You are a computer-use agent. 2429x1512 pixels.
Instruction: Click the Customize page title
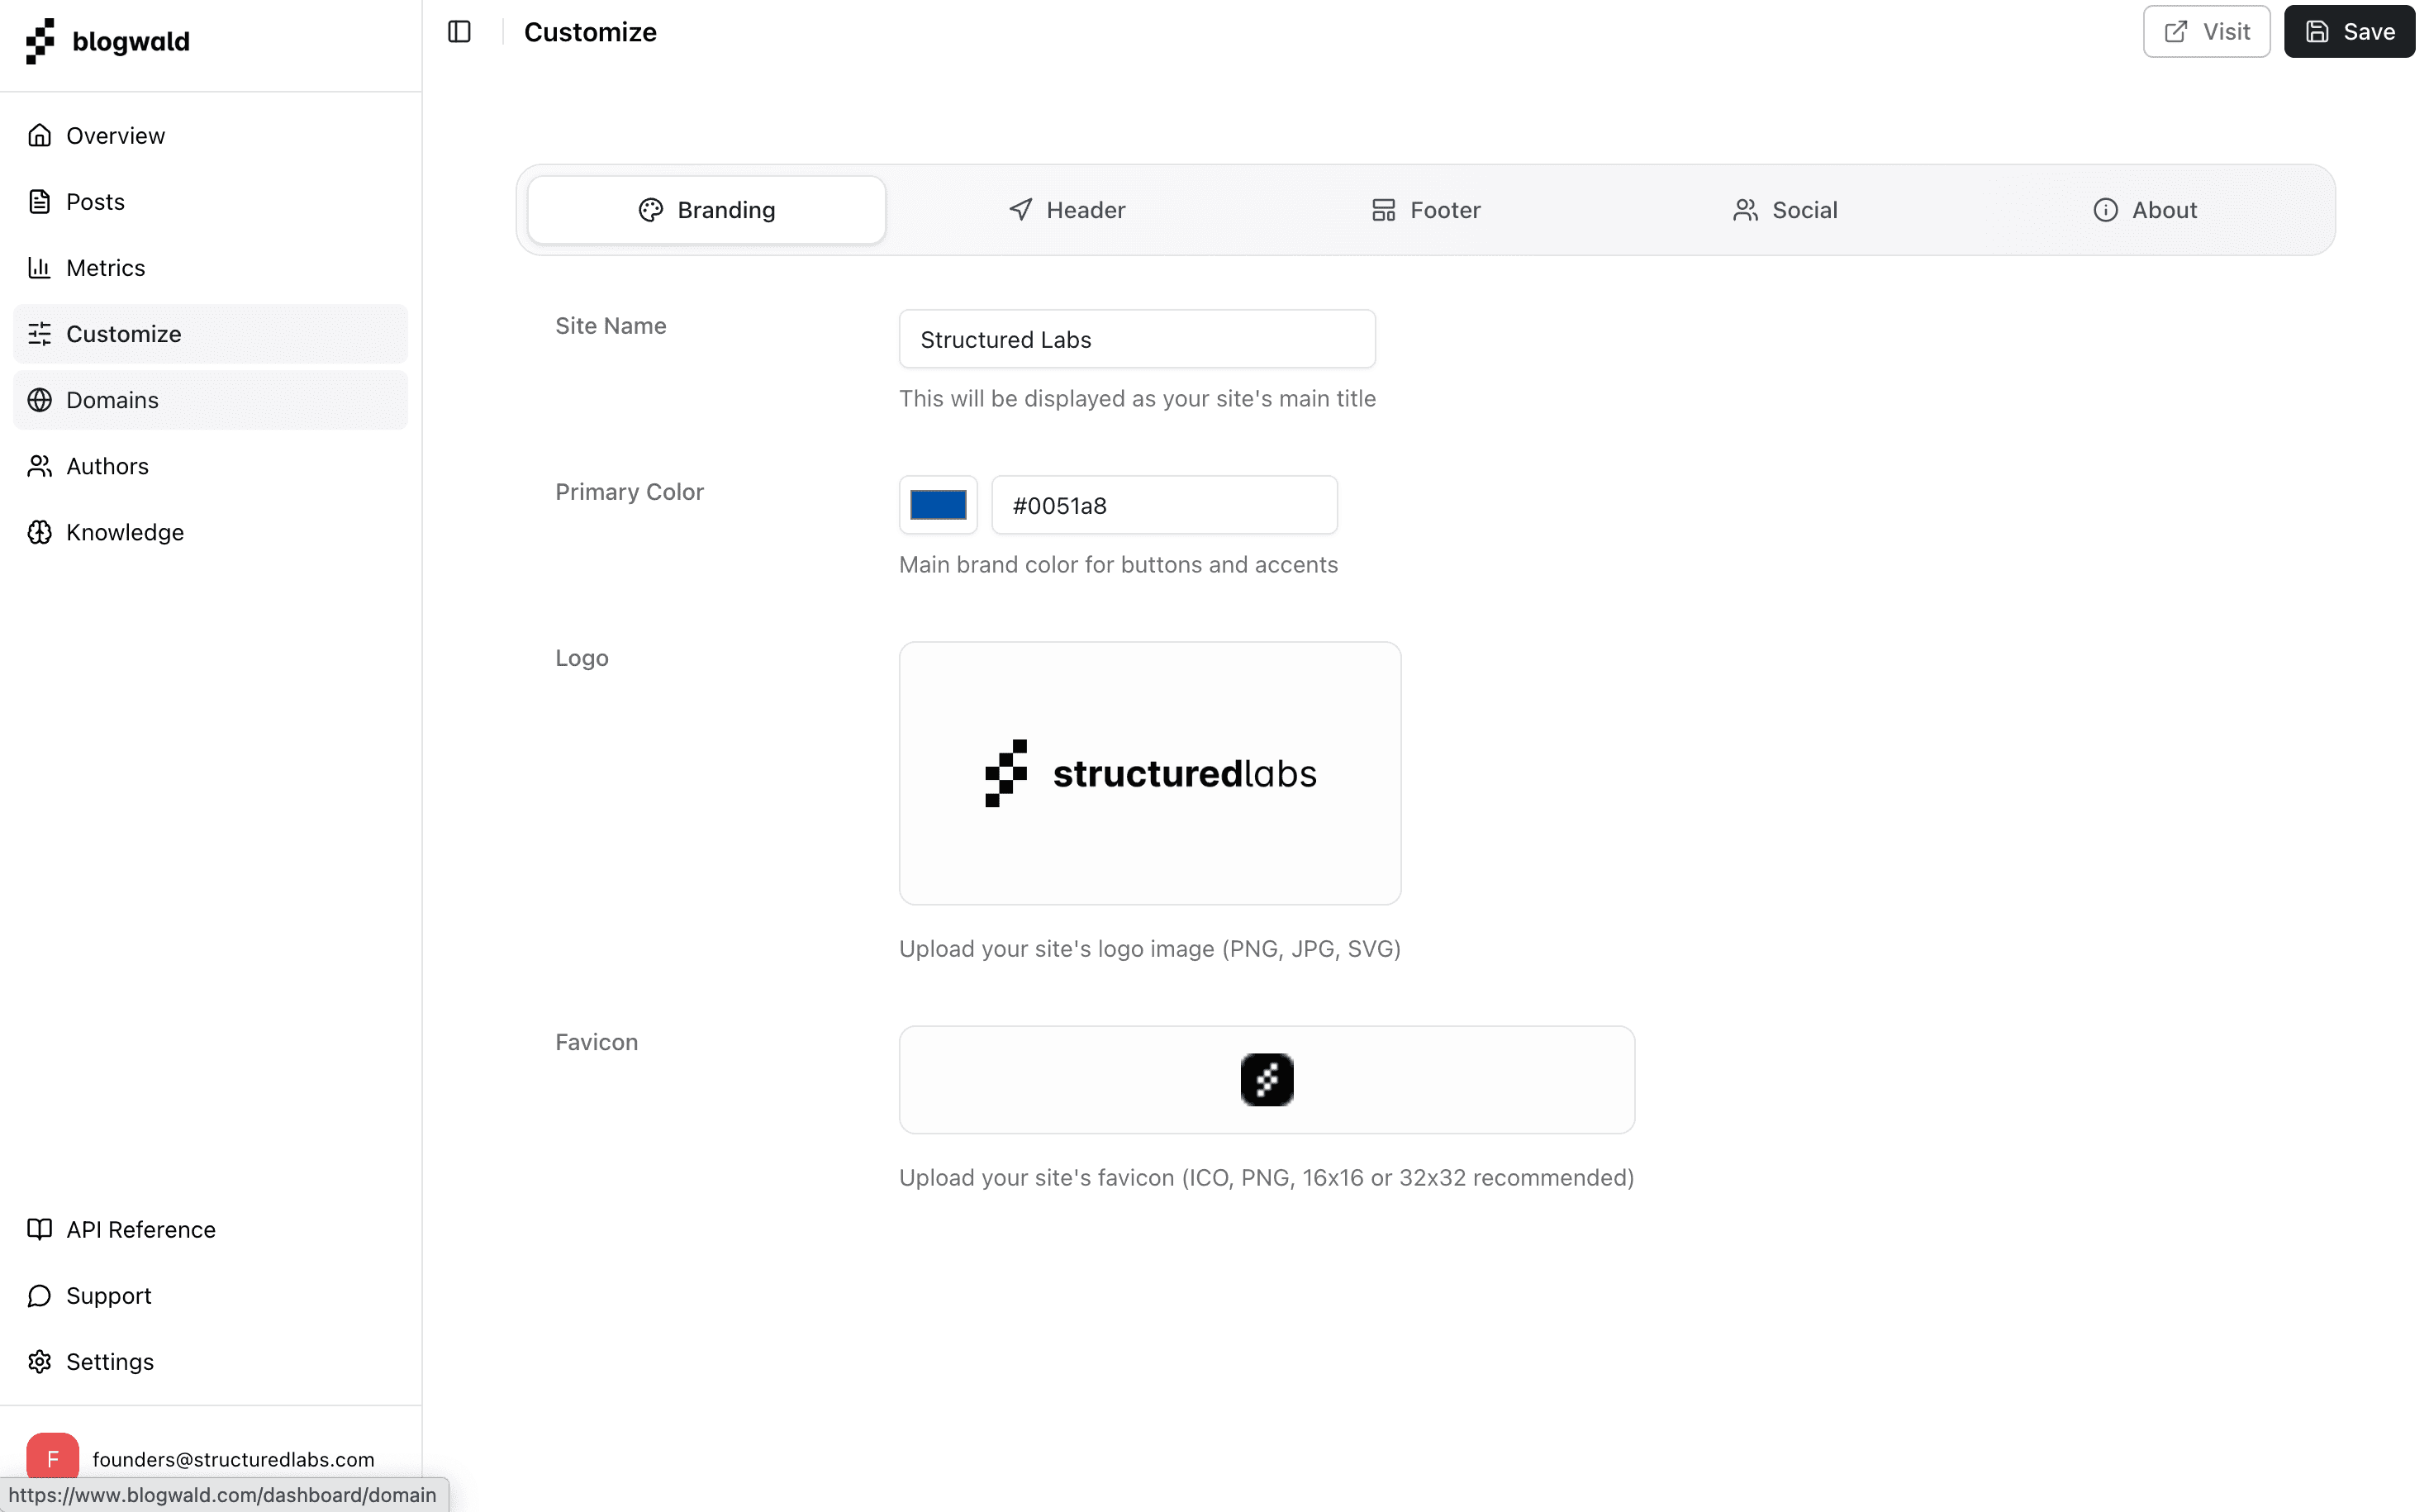590,32
